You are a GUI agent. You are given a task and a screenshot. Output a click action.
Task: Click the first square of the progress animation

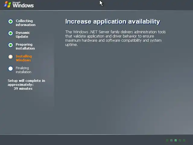pos(167,140)
